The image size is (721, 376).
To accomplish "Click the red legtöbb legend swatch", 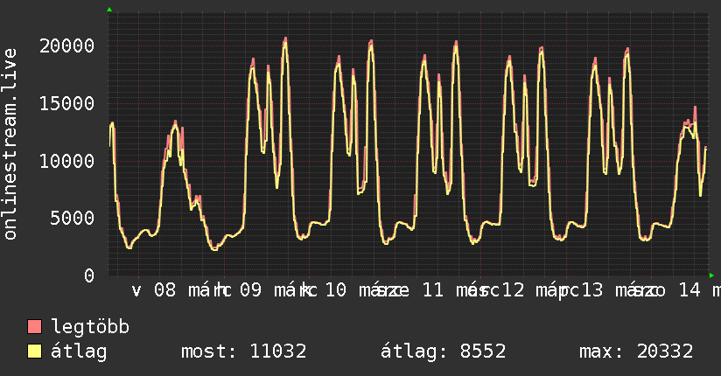I will pyautogui.click(x=35, y=327).
